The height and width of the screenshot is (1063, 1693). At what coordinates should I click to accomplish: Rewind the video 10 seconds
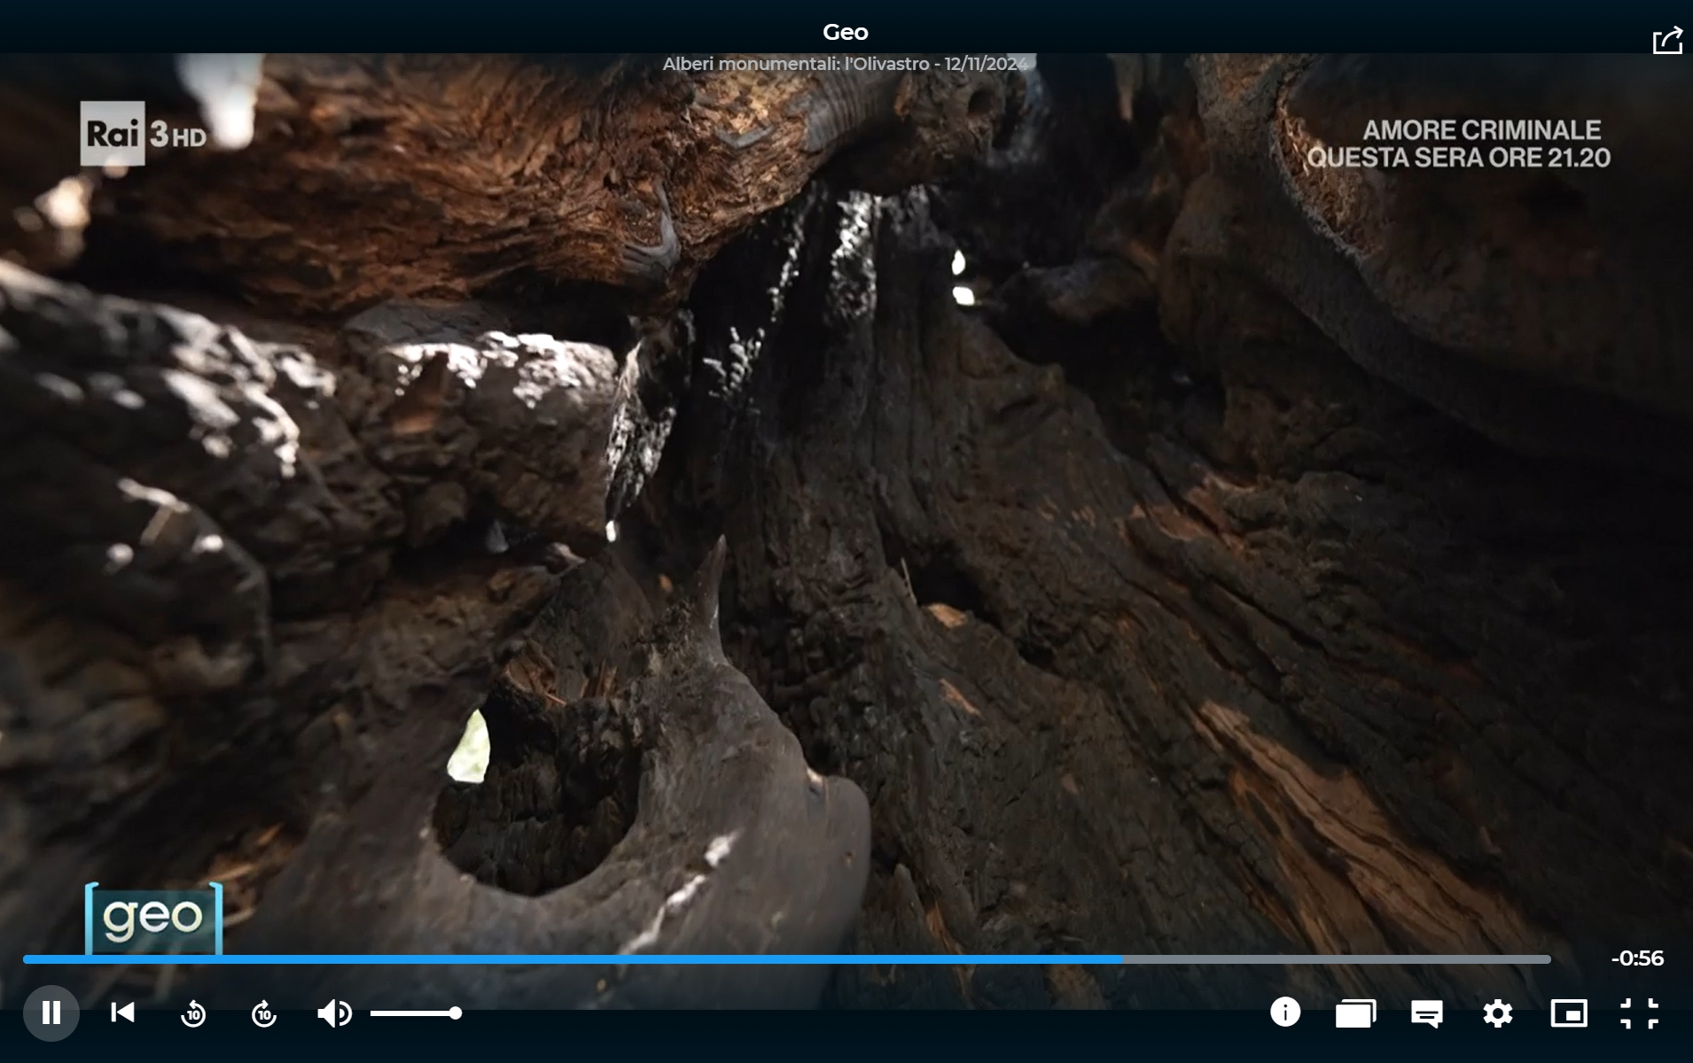click(x=193, y=1013)
